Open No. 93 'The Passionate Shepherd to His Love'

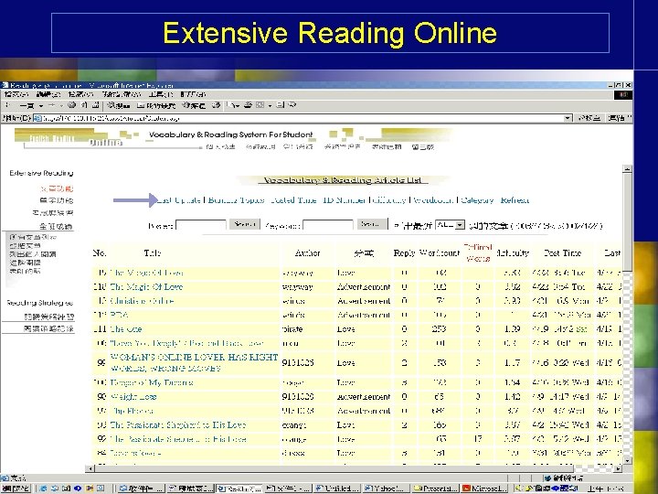tap(178, 424)
